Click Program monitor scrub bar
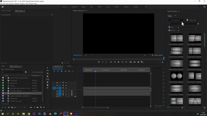The height and width of the screenshot is (116, 207). pos(119,59)
